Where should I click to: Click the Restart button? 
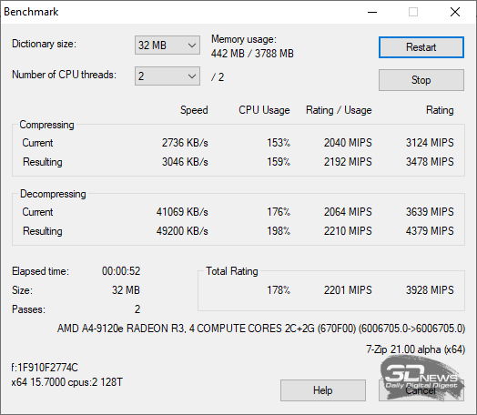(421, 47)
